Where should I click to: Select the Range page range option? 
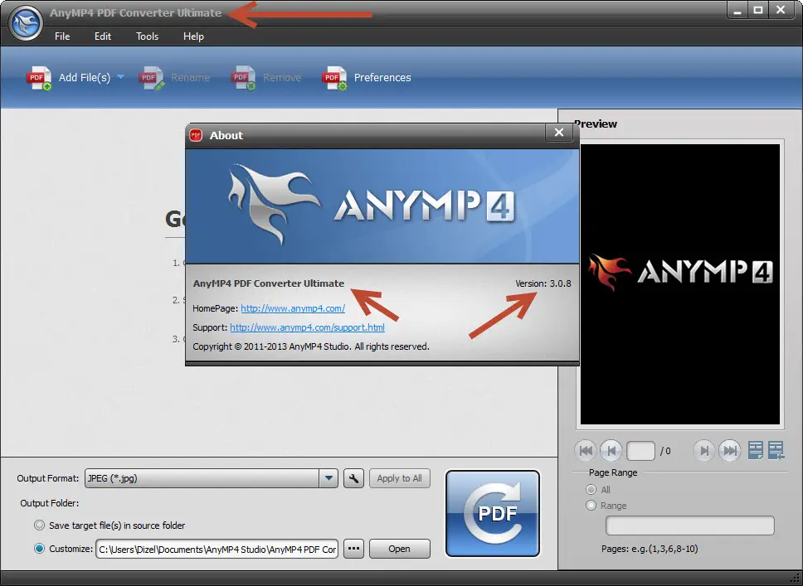coord(591,506)
